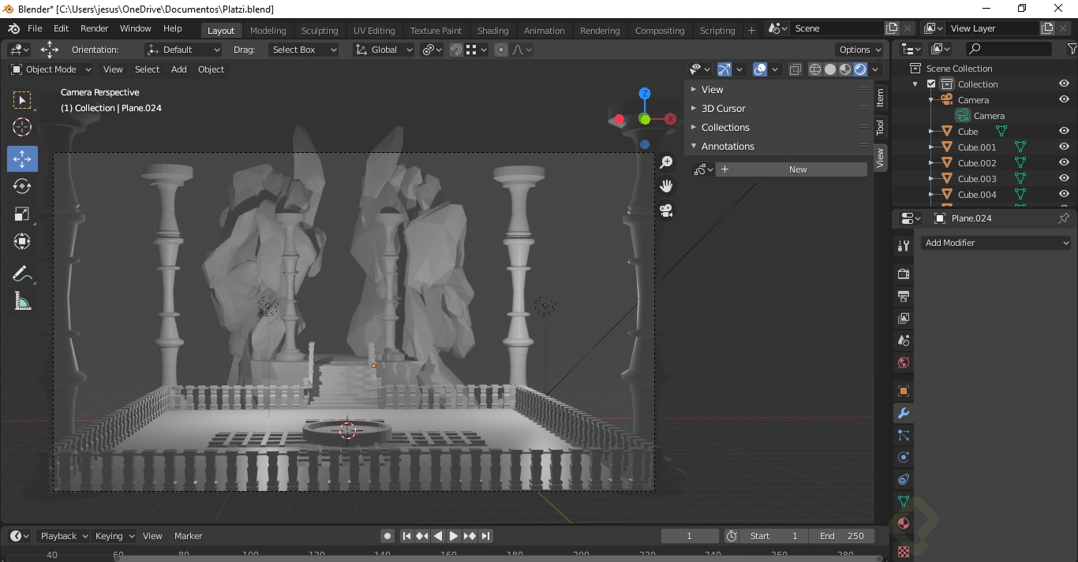Screen dimensions: 1078x562
Task: Activate the Measure tool
Action: point(22,300)
